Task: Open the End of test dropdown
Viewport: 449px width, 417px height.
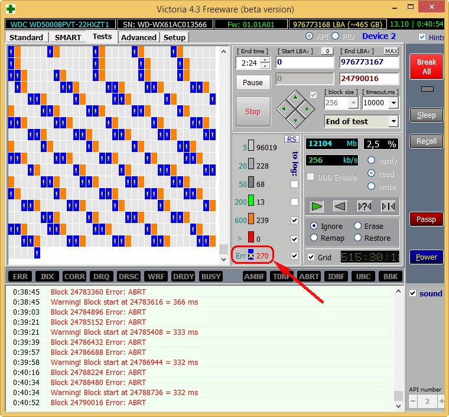Action: click(x=393, y=121)
